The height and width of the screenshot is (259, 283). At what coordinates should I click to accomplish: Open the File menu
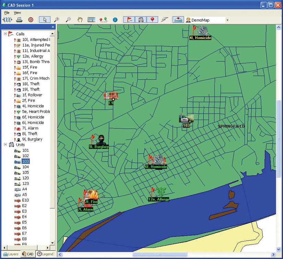pos(7,13)
